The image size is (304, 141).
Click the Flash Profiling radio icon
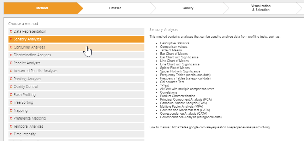(x=11, y=95)
